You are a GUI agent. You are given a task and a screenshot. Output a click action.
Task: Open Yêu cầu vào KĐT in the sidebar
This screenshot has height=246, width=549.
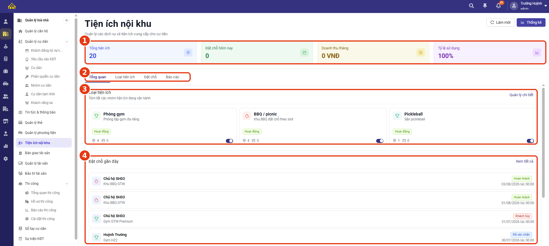coord(44,59)
